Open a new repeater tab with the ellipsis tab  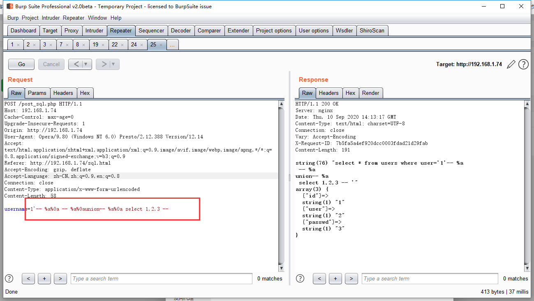click(172, 44)
